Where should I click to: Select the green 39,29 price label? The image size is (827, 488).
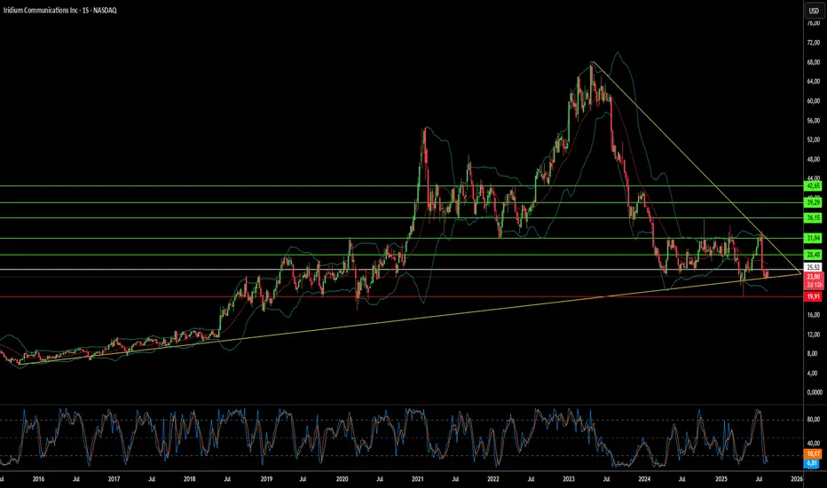[814, 202]
